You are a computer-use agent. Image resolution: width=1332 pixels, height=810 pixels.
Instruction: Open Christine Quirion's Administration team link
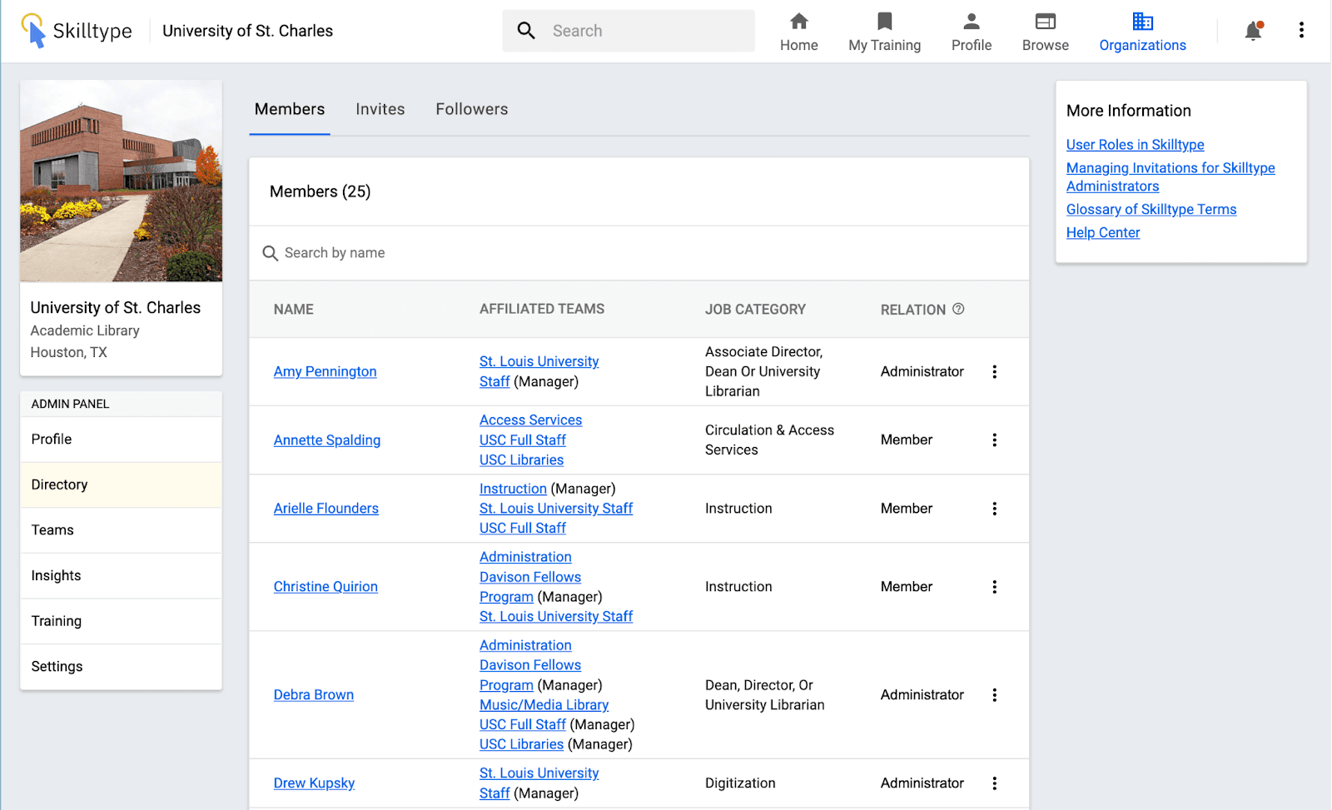525,557
